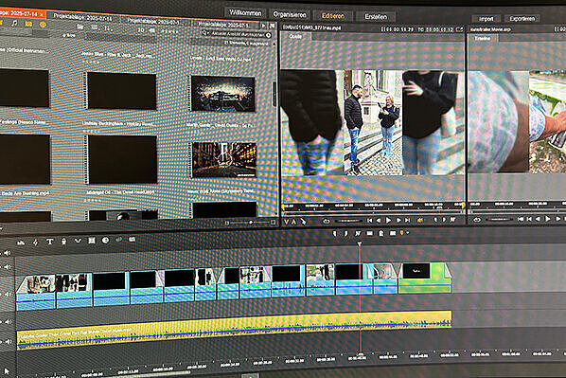
Task: Open the voice-over microphone tool
Action: [x=63, y=241]
